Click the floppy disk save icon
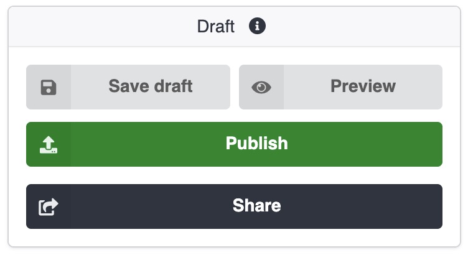Screen dimensions: 468x255 pyautogui.click(x=48, y=87)
